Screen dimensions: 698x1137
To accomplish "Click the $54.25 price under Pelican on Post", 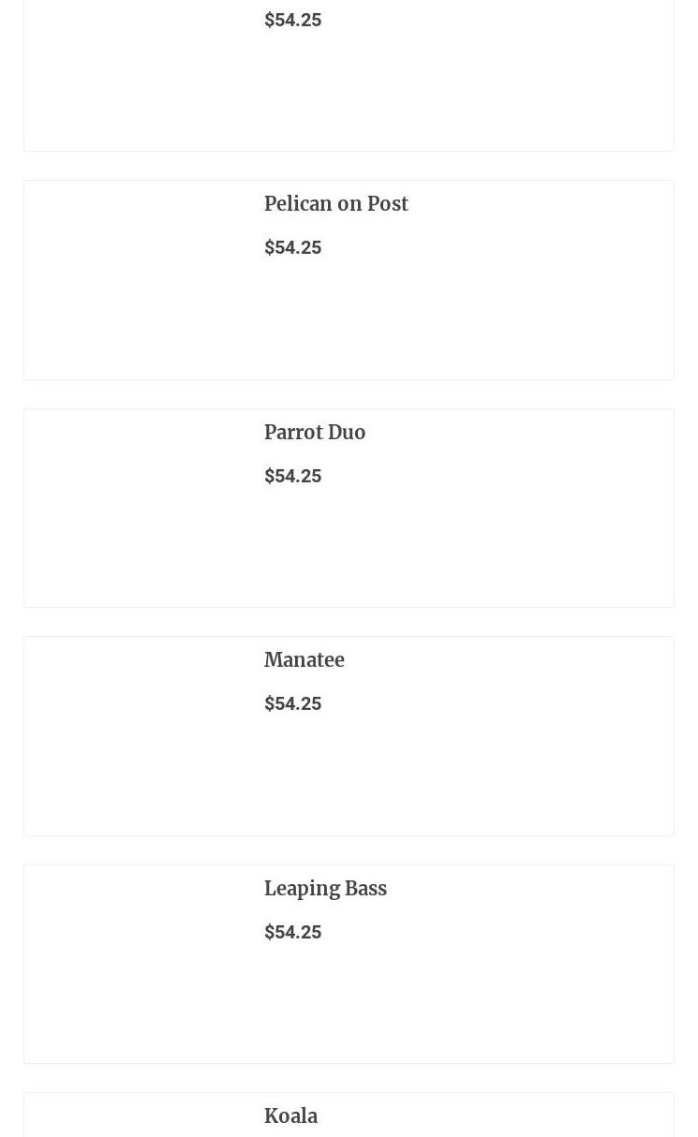I will tap(292, 248).
